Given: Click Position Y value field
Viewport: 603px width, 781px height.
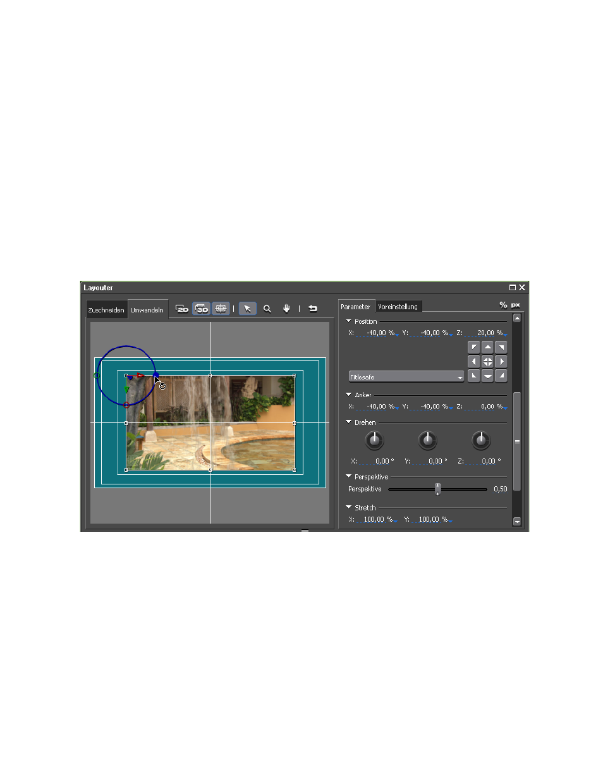Looking at the screenshot, I should click(x=431, y=333).
